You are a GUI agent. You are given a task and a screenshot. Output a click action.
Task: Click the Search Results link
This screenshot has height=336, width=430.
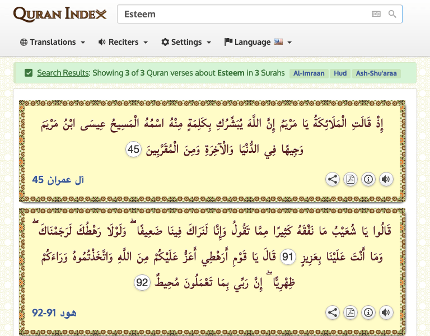[63, 73]
